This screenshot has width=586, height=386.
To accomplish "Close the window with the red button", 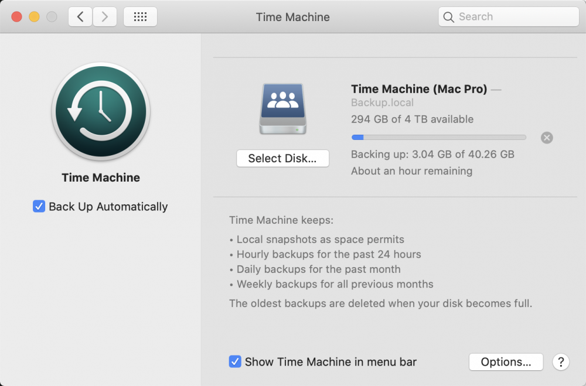I will point(17,17).
